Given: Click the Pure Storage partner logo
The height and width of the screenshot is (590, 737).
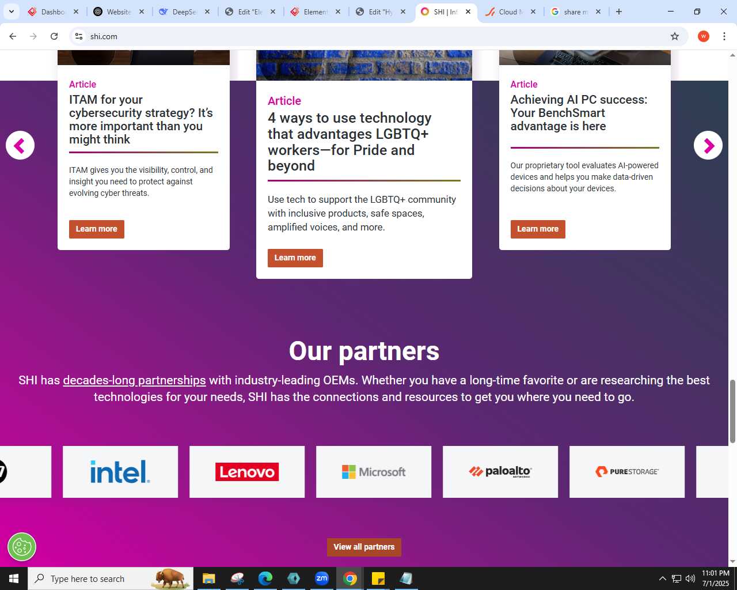Looking at the screenshot, I should [627, 472].
